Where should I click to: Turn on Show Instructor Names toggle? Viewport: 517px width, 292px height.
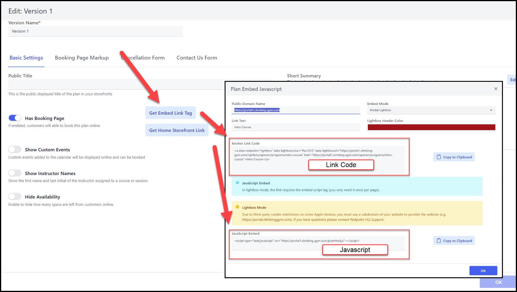click(15, 173)
